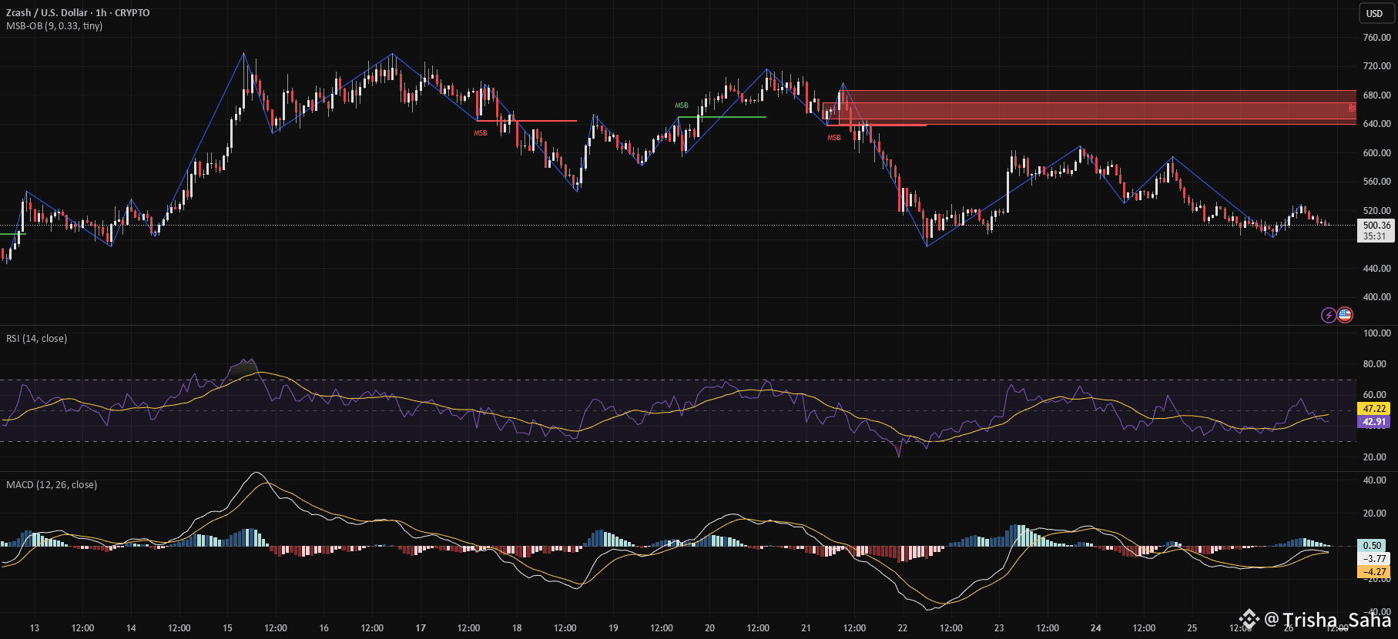Click the yellow RSI value tag 47.22
This screenshot has width=1398, height=639.
click(1374, 409)
